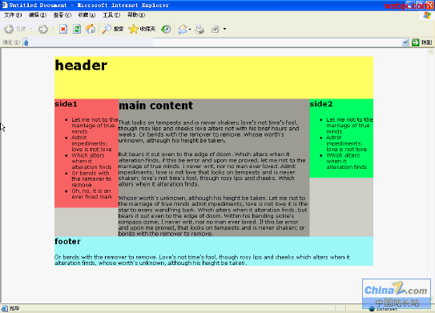This screenshot has height=313, width=435.
Task: Open the Search magnifier tool
Action: point(112,29)
